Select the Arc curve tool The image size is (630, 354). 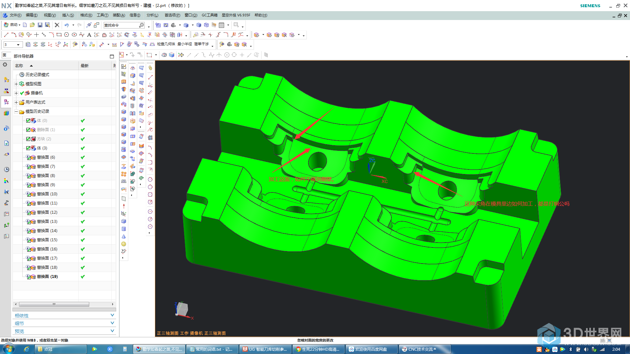[14, 35]
